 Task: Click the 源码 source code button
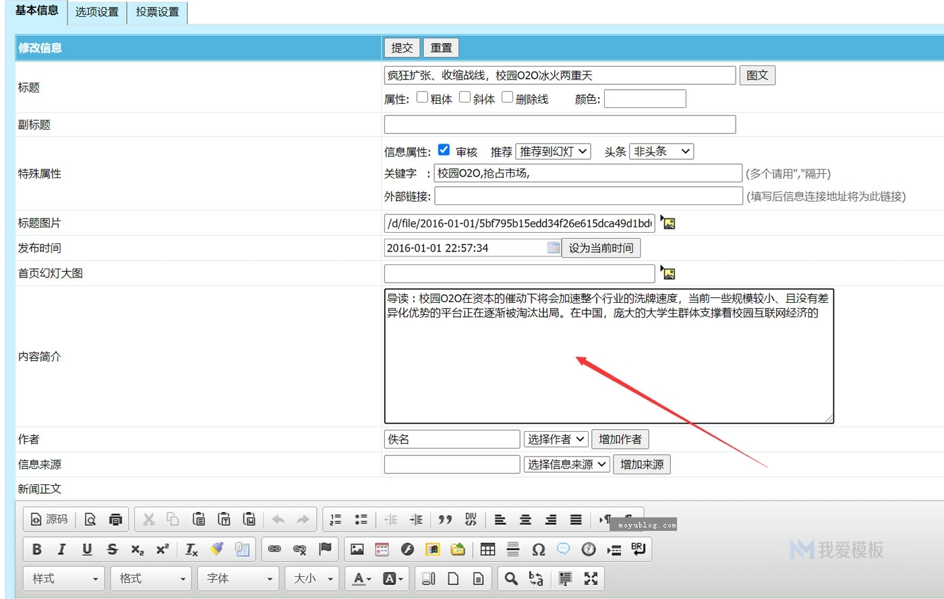tap(49, 519)
